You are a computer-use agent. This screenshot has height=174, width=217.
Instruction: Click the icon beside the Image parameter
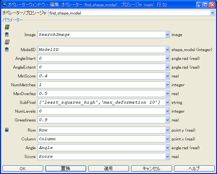[7, 35]
